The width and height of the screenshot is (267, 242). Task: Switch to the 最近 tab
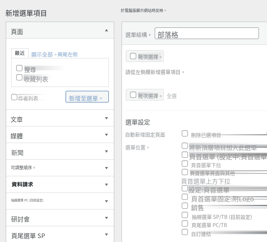pyautogui.click(x=20, y=53)
